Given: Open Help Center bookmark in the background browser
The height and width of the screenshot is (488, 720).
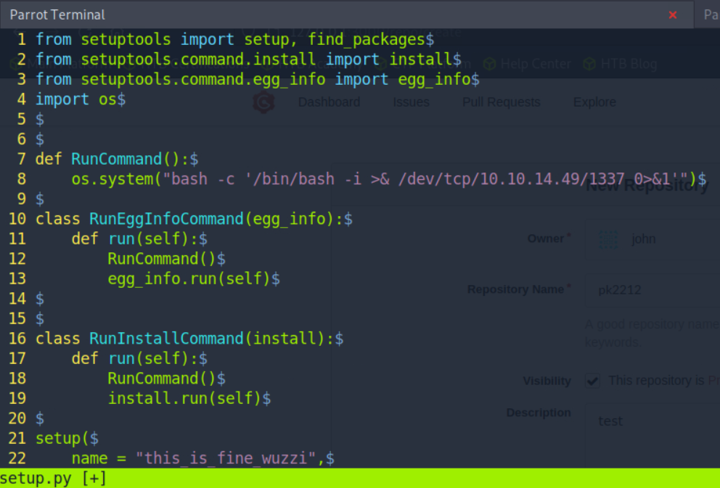Looking at the screenshot, I should pyautogui.click(x=527, y=64).
